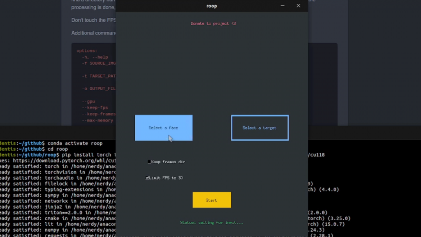Minimize the roop window
421x237 pixels.
[282, 6]
